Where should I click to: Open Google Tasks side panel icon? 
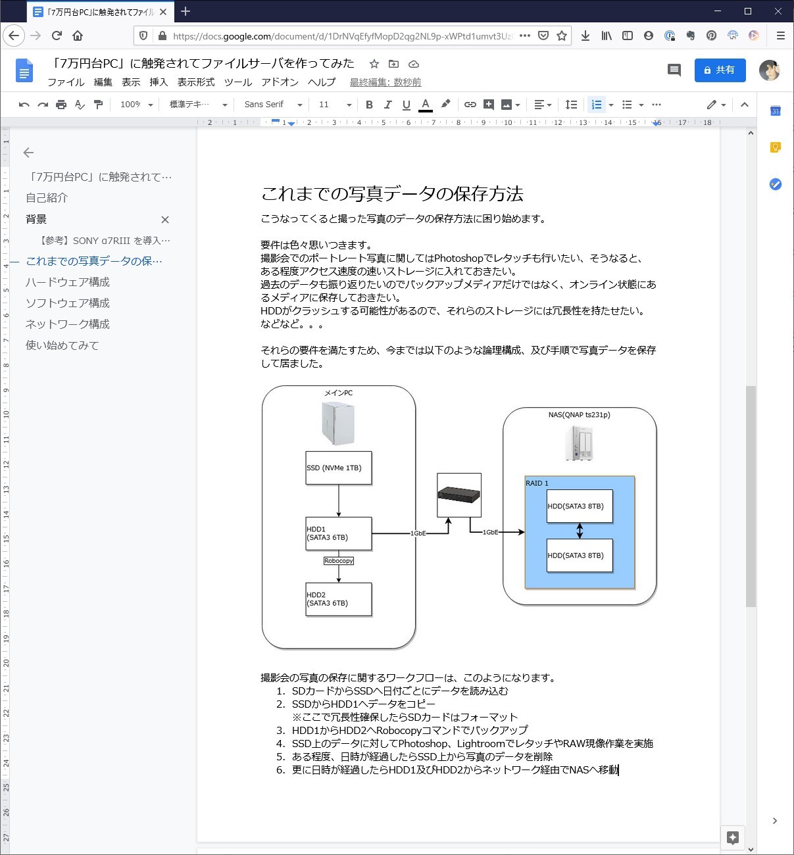click(776, 184)
